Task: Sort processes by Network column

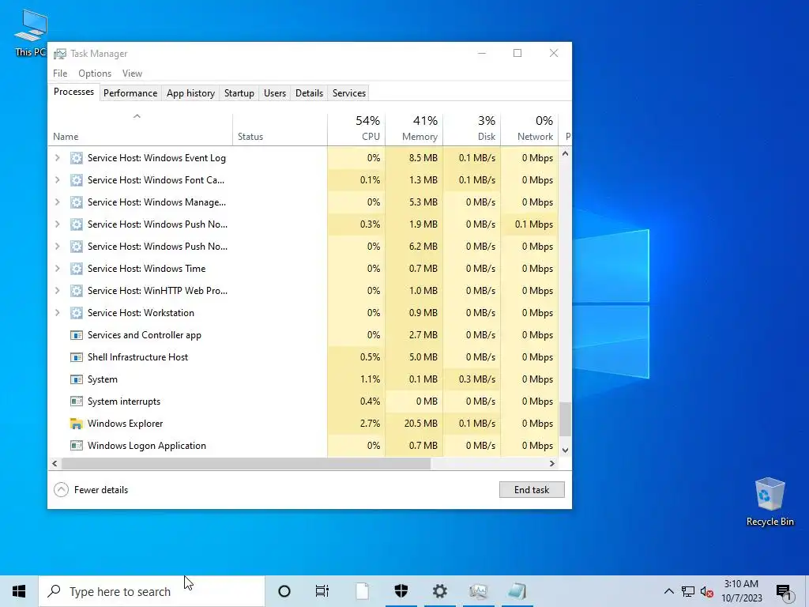Action: pos(529,130)
